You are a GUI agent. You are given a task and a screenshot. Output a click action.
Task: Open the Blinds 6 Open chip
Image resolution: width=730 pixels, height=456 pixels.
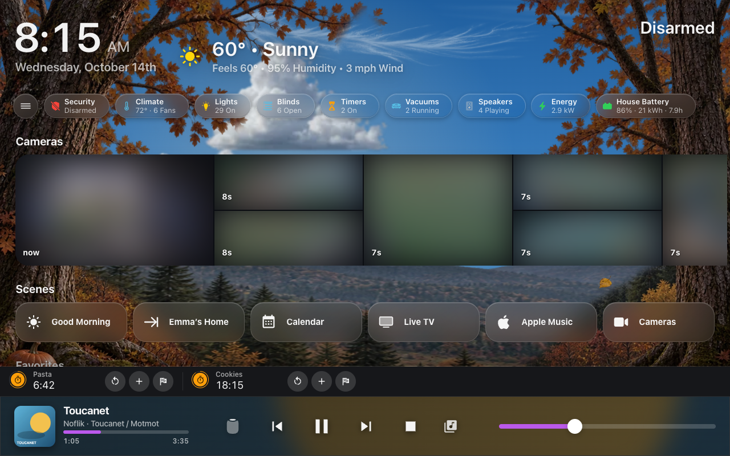pos(285,106)
